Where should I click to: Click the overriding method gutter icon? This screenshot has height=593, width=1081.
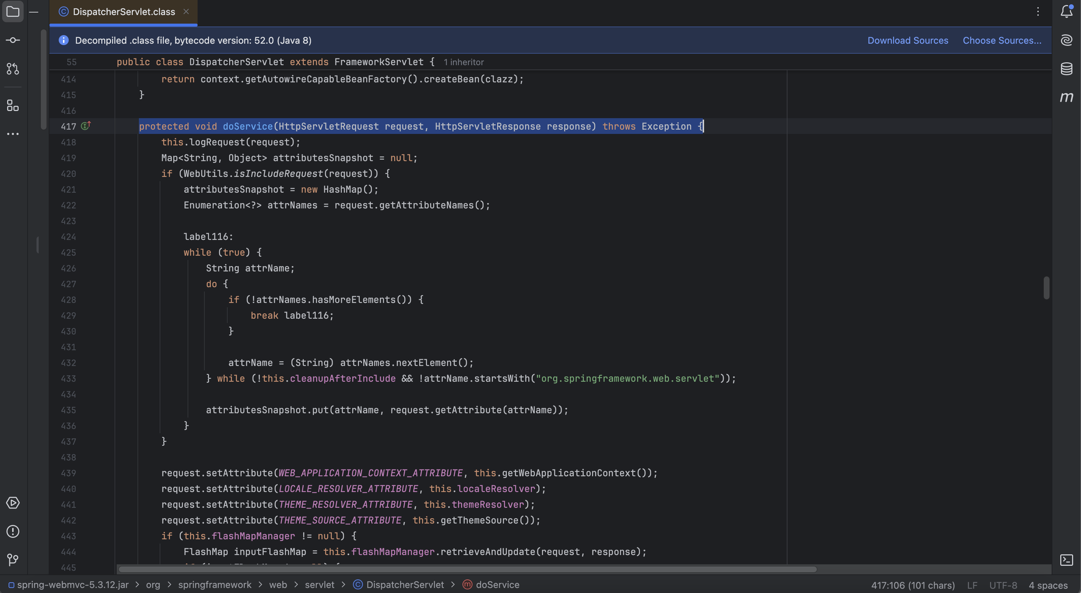point(86,126)
